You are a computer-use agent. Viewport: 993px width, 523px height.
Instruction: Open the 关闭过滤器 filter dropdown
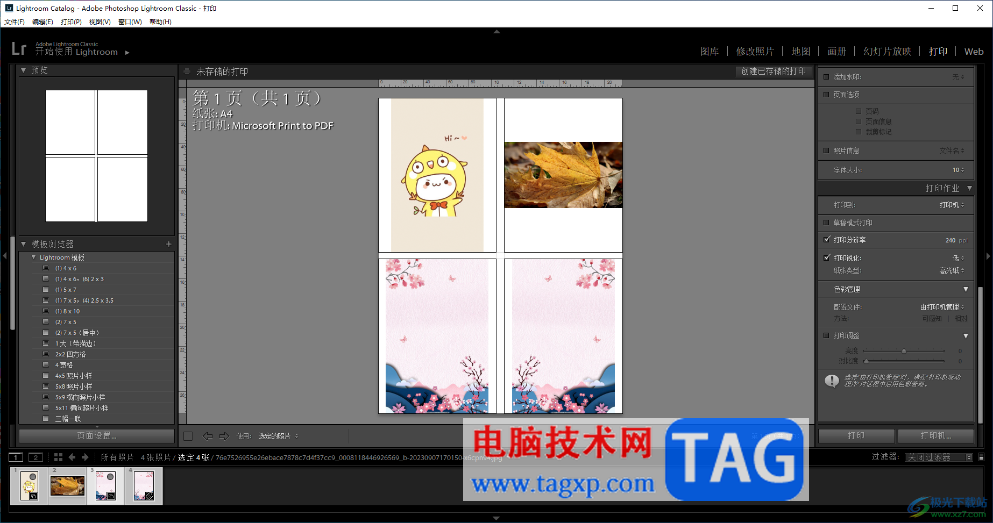tap(939, 457)
